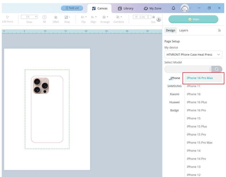Open the My device dropdown
226x177 pixels.
pyautogui.click(x=193, y=55)
